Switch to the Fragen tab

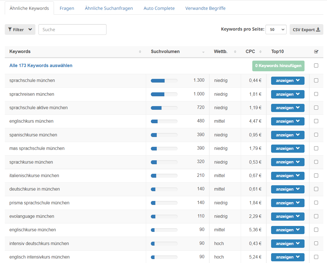click(67, 8)
